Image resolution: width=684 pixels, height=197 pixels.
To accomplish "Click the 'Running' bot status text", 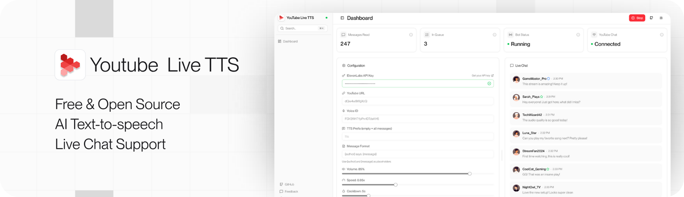I will tap(521, 44).
